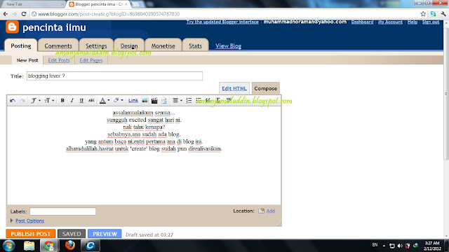Open the Windows Start menu
This screenshot has width=449, height=252.
(9, 246)
